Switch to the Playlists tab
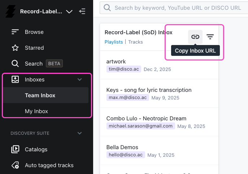 [x=114, y=42]
